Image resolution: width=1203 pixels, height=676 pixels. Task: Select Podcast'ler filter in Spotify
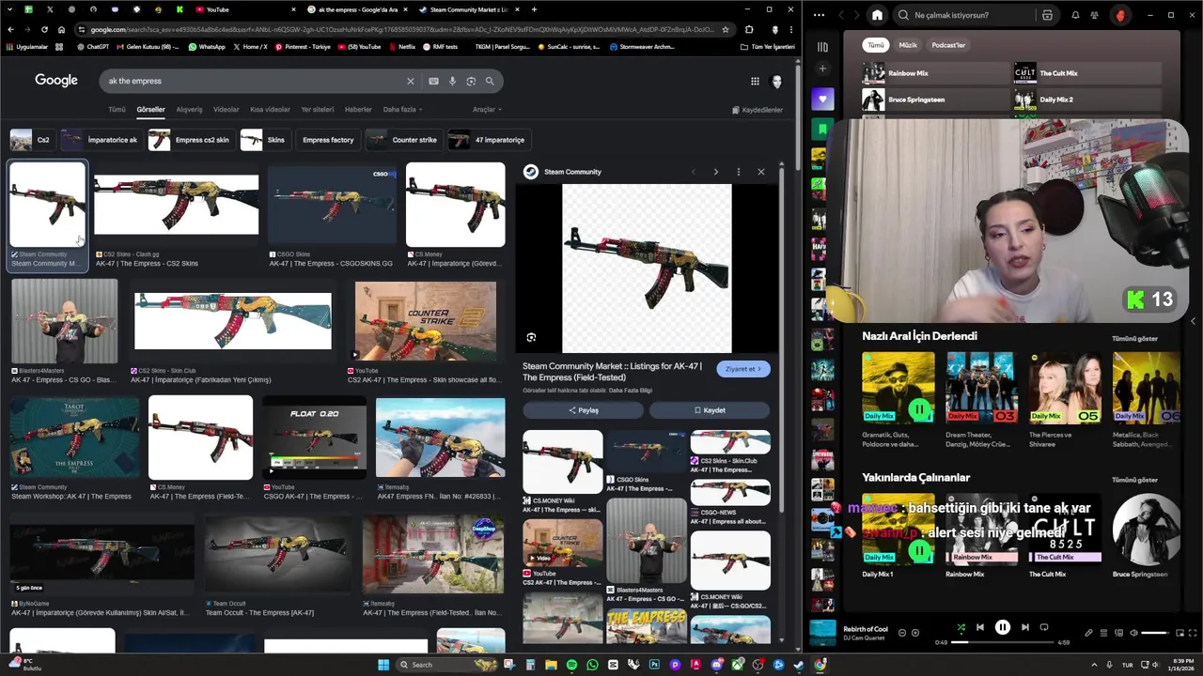(948, 45)
